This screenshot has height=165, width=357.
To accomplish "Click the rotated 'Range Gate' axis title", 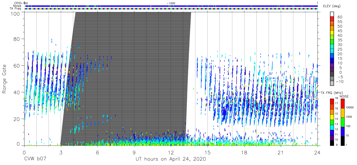I will point(4,79).
